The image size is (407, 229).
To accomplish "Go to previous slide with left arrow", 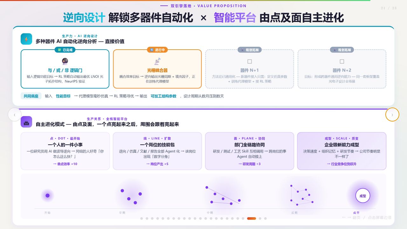I will [15, 114].
